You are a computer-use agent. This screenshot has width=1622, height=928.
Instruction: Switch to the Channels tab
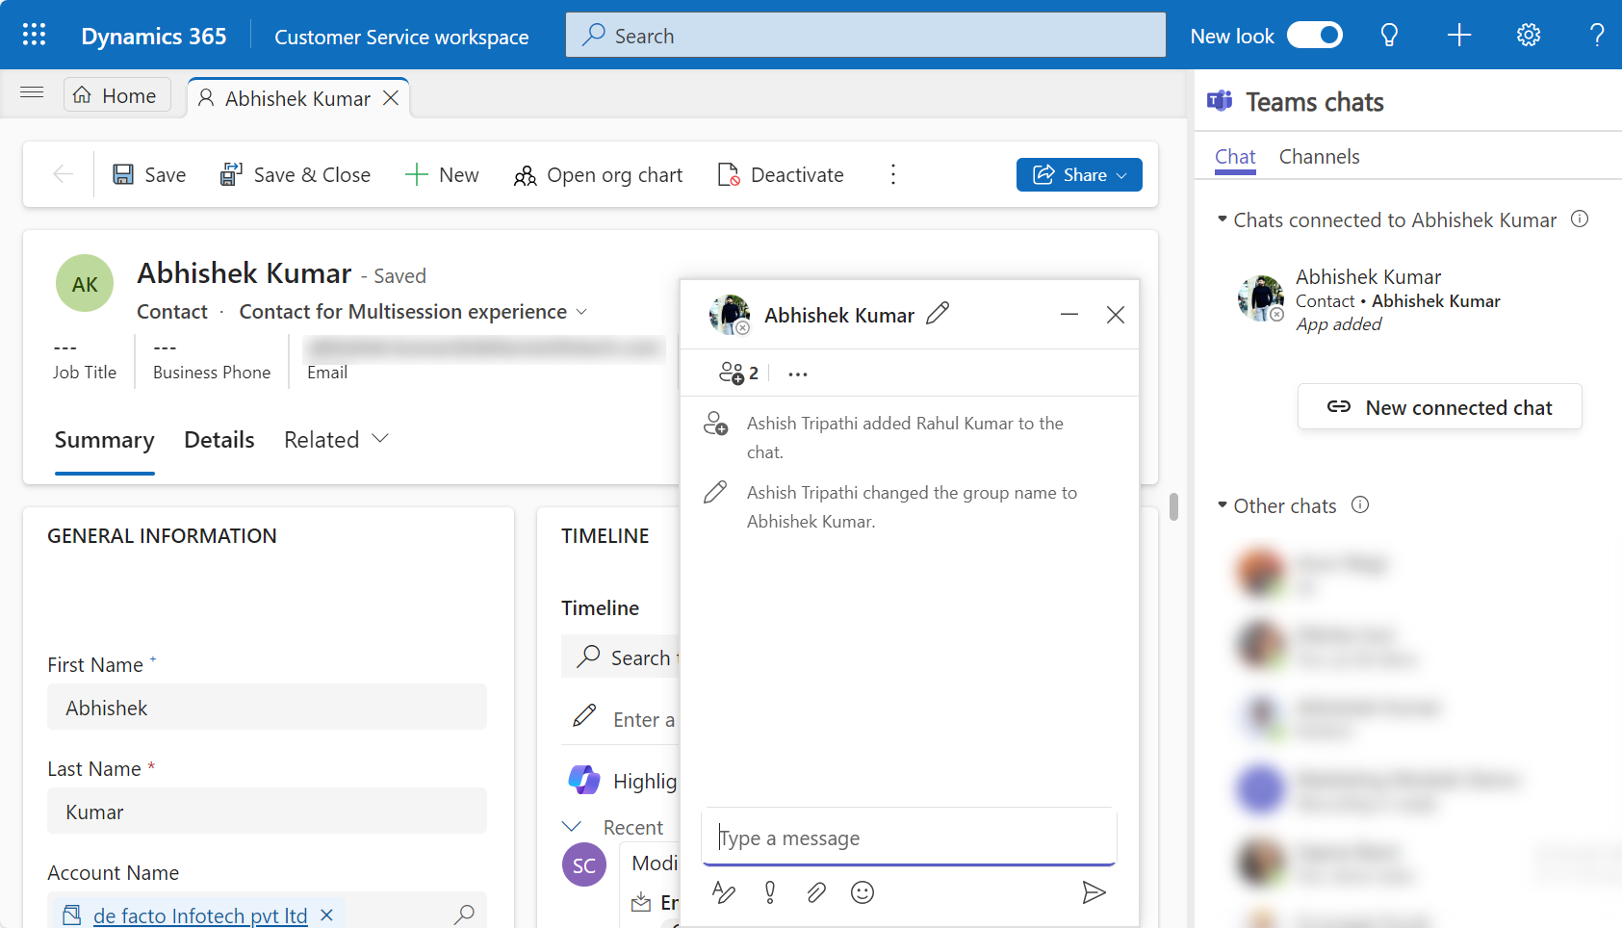pyautogui.click(x=1319, y=157)
